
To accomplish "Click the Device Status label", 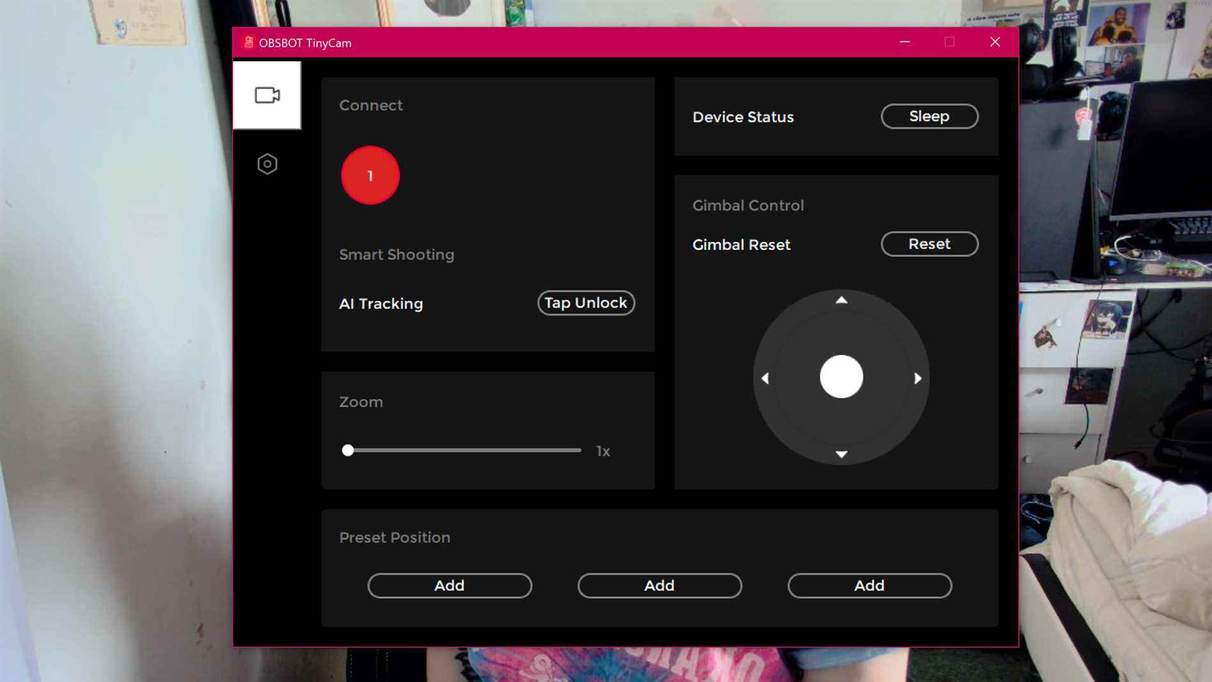I will point(743,117).
